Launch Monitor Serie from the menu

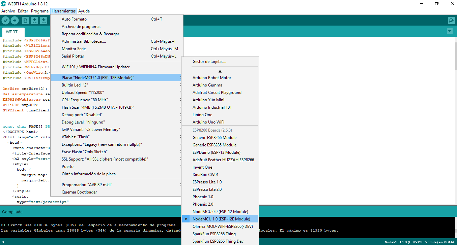[x=117, y=49]
